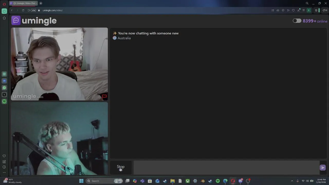Open Microsoft Edge from the taskbar
The image size is (329, 185).
[225, 181]
